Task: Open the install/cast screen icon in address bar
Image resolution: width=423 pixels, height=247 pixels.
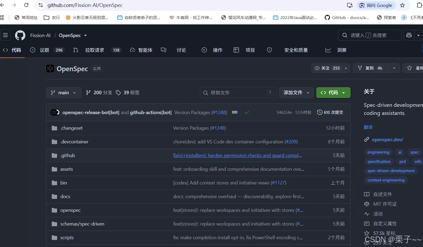Action: [x=350, y=5]
